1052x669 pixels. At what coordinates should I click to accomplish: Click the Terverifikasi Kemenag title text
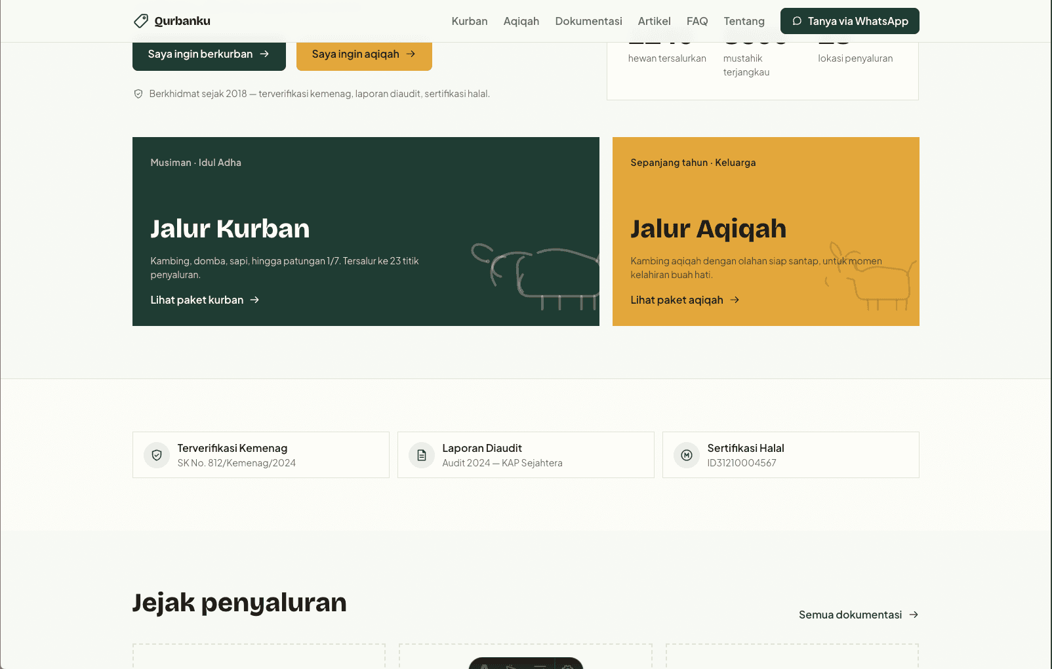click(232, 448)
